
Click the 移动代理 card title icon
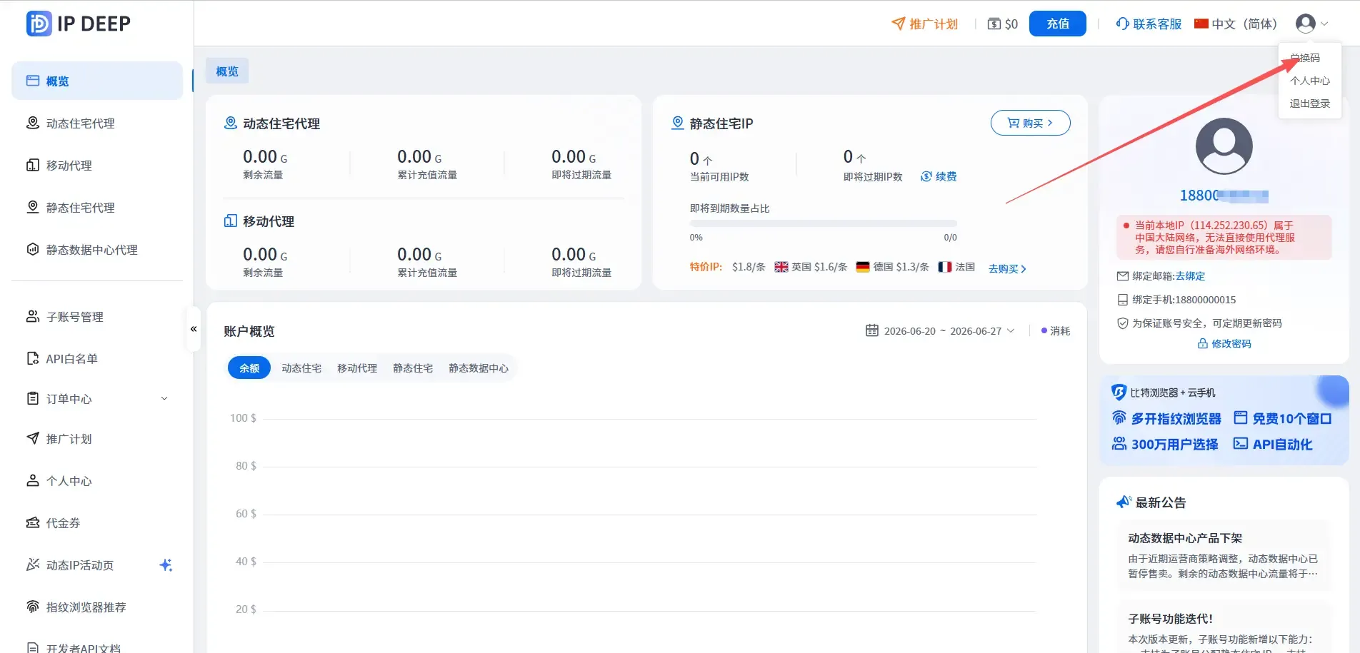(x=231, y=221)
